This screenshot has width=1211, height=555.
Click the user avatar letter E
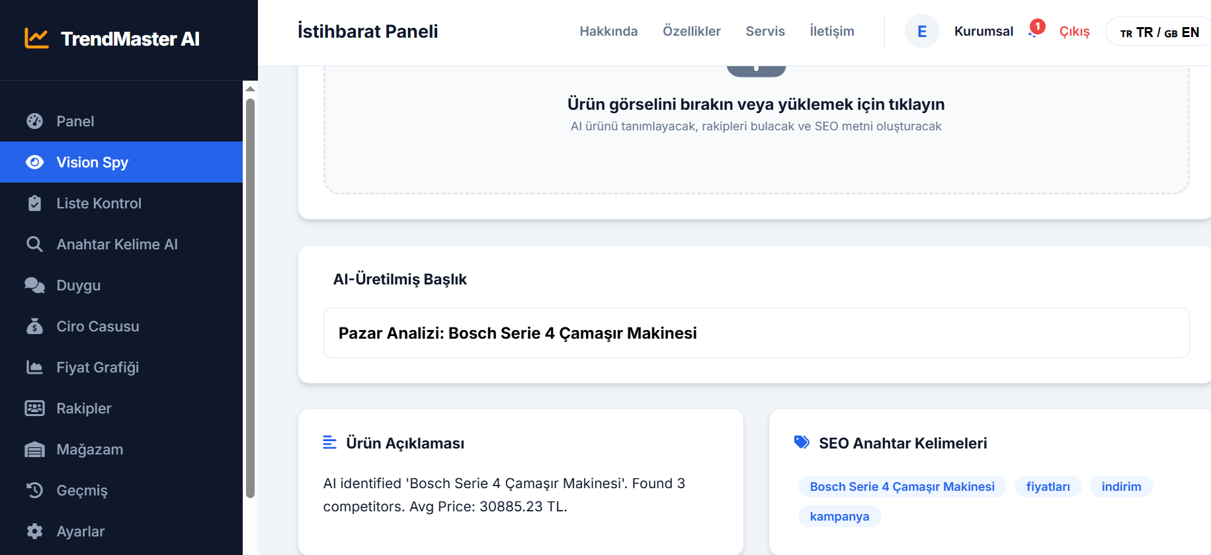point(921,31)
